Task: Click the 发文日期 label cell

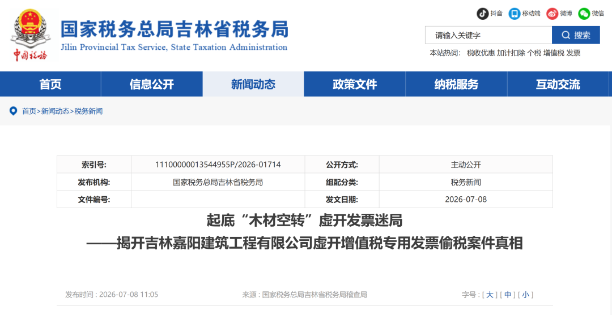Action: (x=342, y=200)
